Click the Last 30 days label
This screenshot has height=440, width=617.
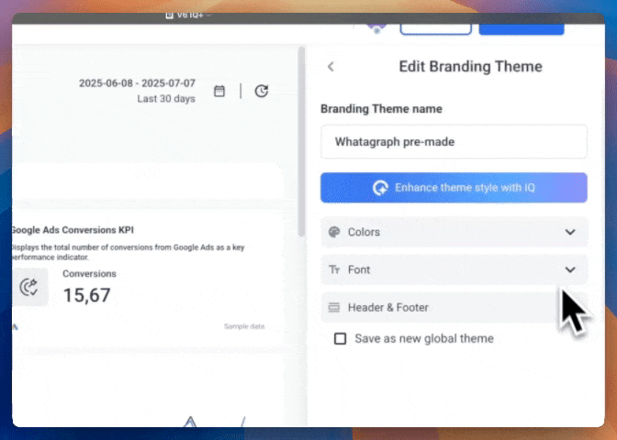tap(166, 99)
